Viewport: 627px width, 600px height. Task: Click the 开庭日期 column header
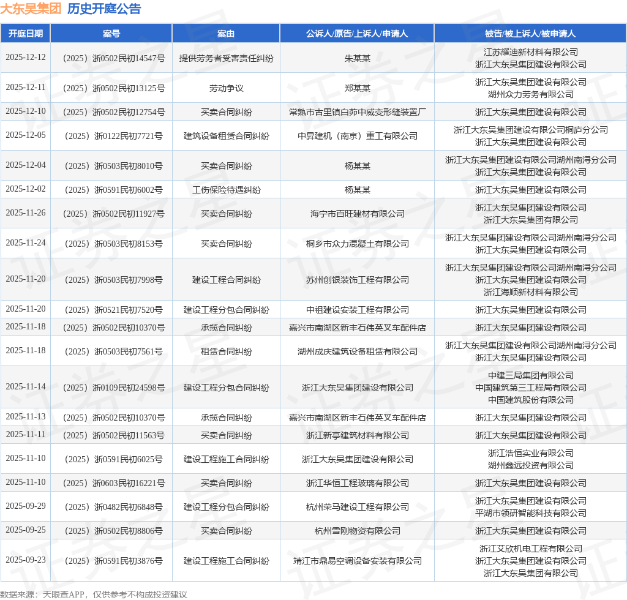[26, 34]
